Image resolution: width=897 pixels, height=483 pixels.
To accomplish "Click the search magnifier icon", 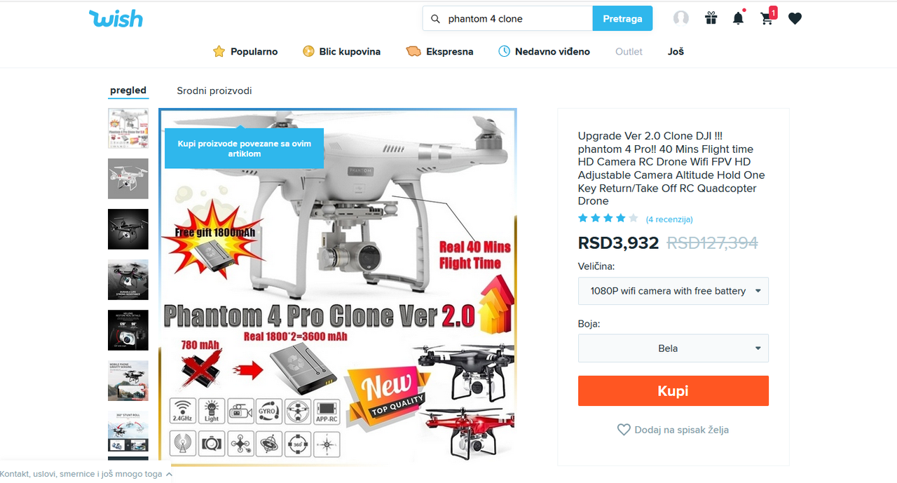I will point(435,19).
